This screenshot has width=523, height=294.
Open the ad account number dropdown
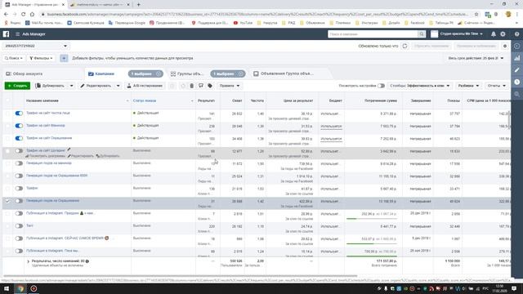point(36,46)
